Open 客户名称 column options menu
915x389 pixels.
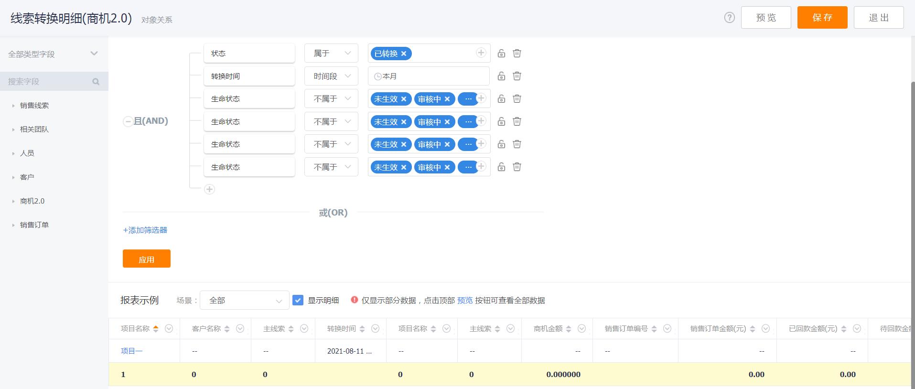pos(240,328)
